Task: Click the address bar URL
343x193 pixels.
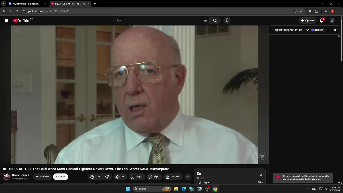Action: point(49,11)
